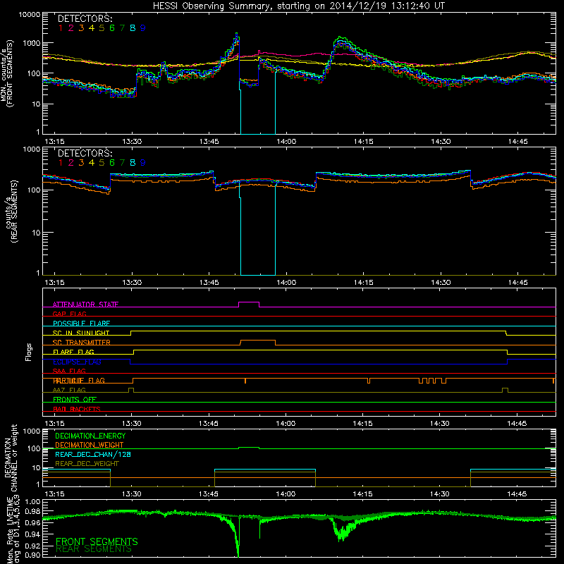Click the PARTICLE_FLAG label

coord(79,380)
